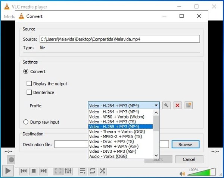Skip to previous media in VLC

pyautogui.click(x=24, y=171)
